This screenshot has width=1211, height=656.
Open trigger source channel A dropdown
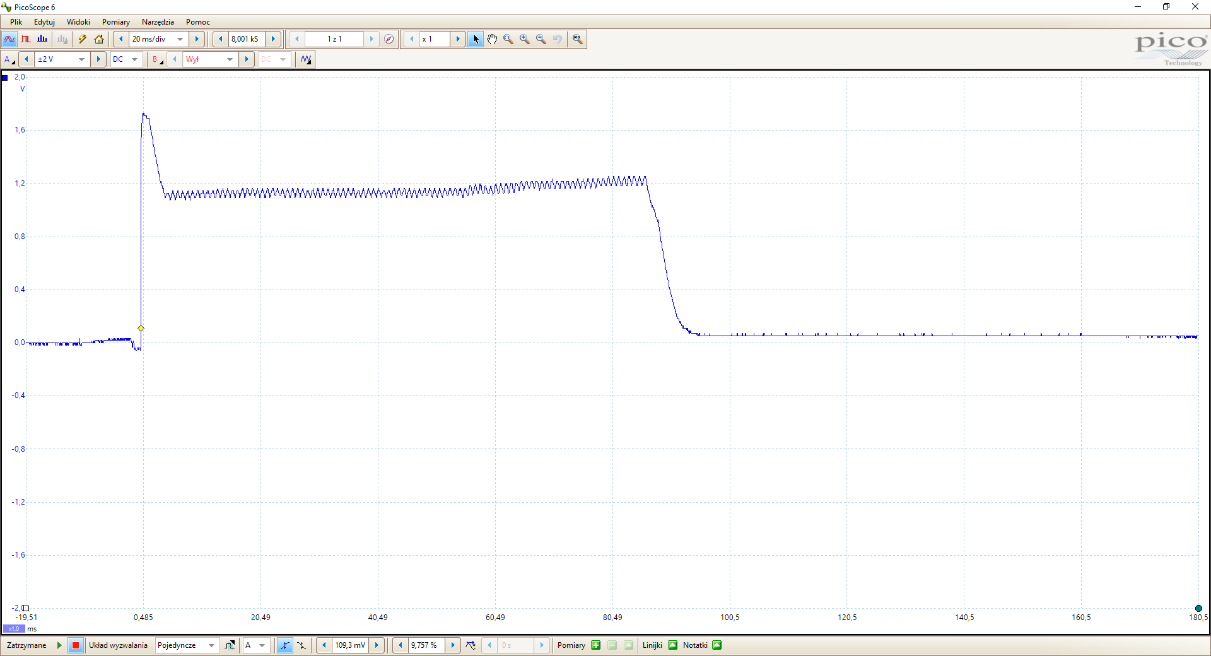257,645
